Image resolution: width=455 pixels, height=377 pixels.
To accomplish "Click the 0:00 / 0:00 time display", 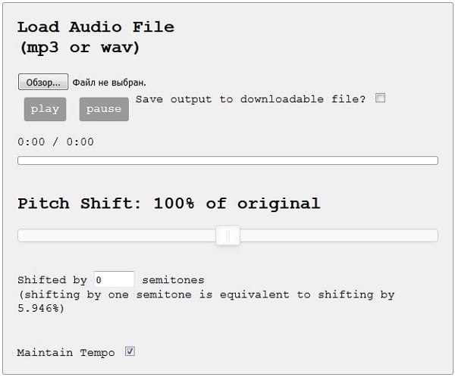I will (55, 142).
